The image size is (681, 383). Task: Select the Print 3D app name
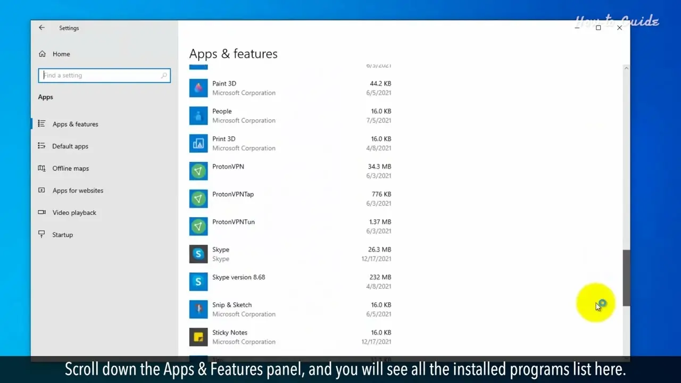click(x=223, y=139)
